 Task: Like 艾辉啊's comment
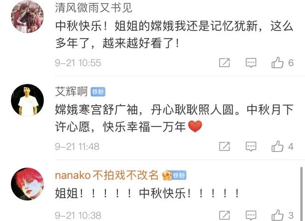click(x=277, y=146)
